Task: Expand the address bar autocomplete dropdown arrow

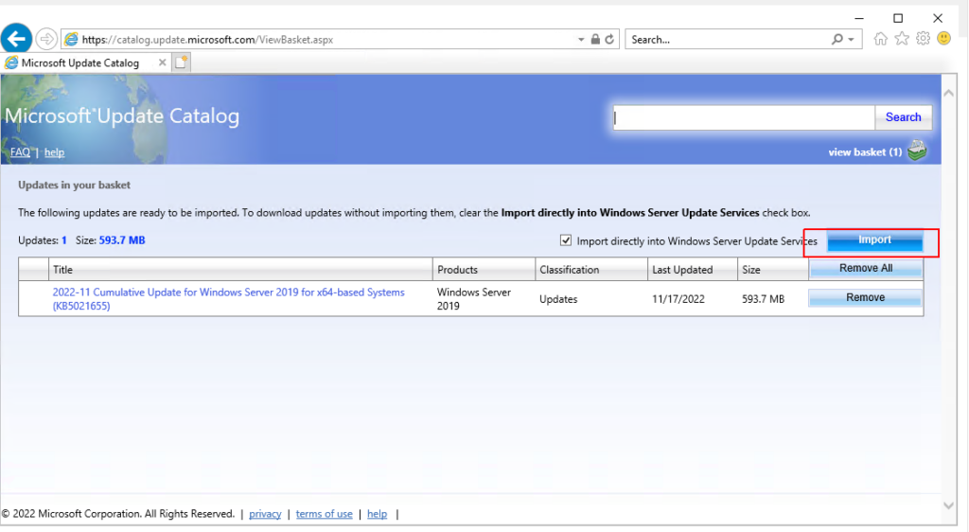Action: coord(581,40)
